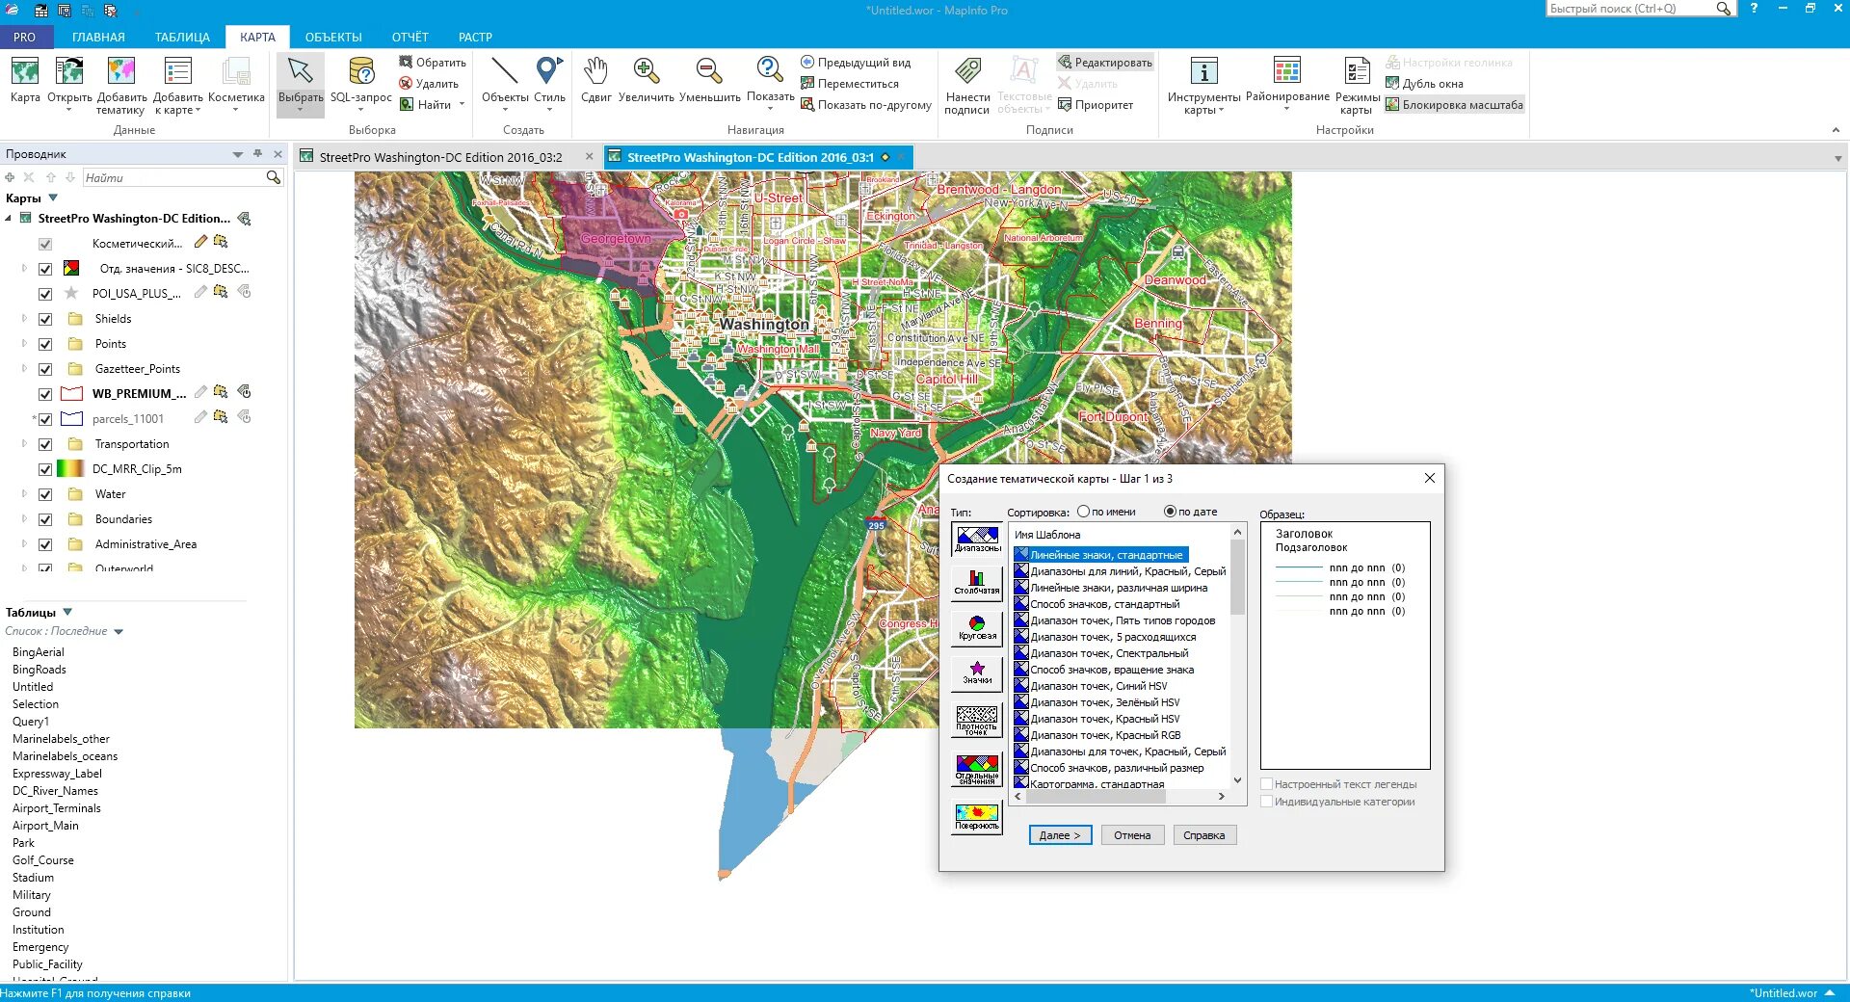The height and width of the screenshot is (1002, 1850).
Task: Expand the Boundaries layer group
Action: pos(24,518)
